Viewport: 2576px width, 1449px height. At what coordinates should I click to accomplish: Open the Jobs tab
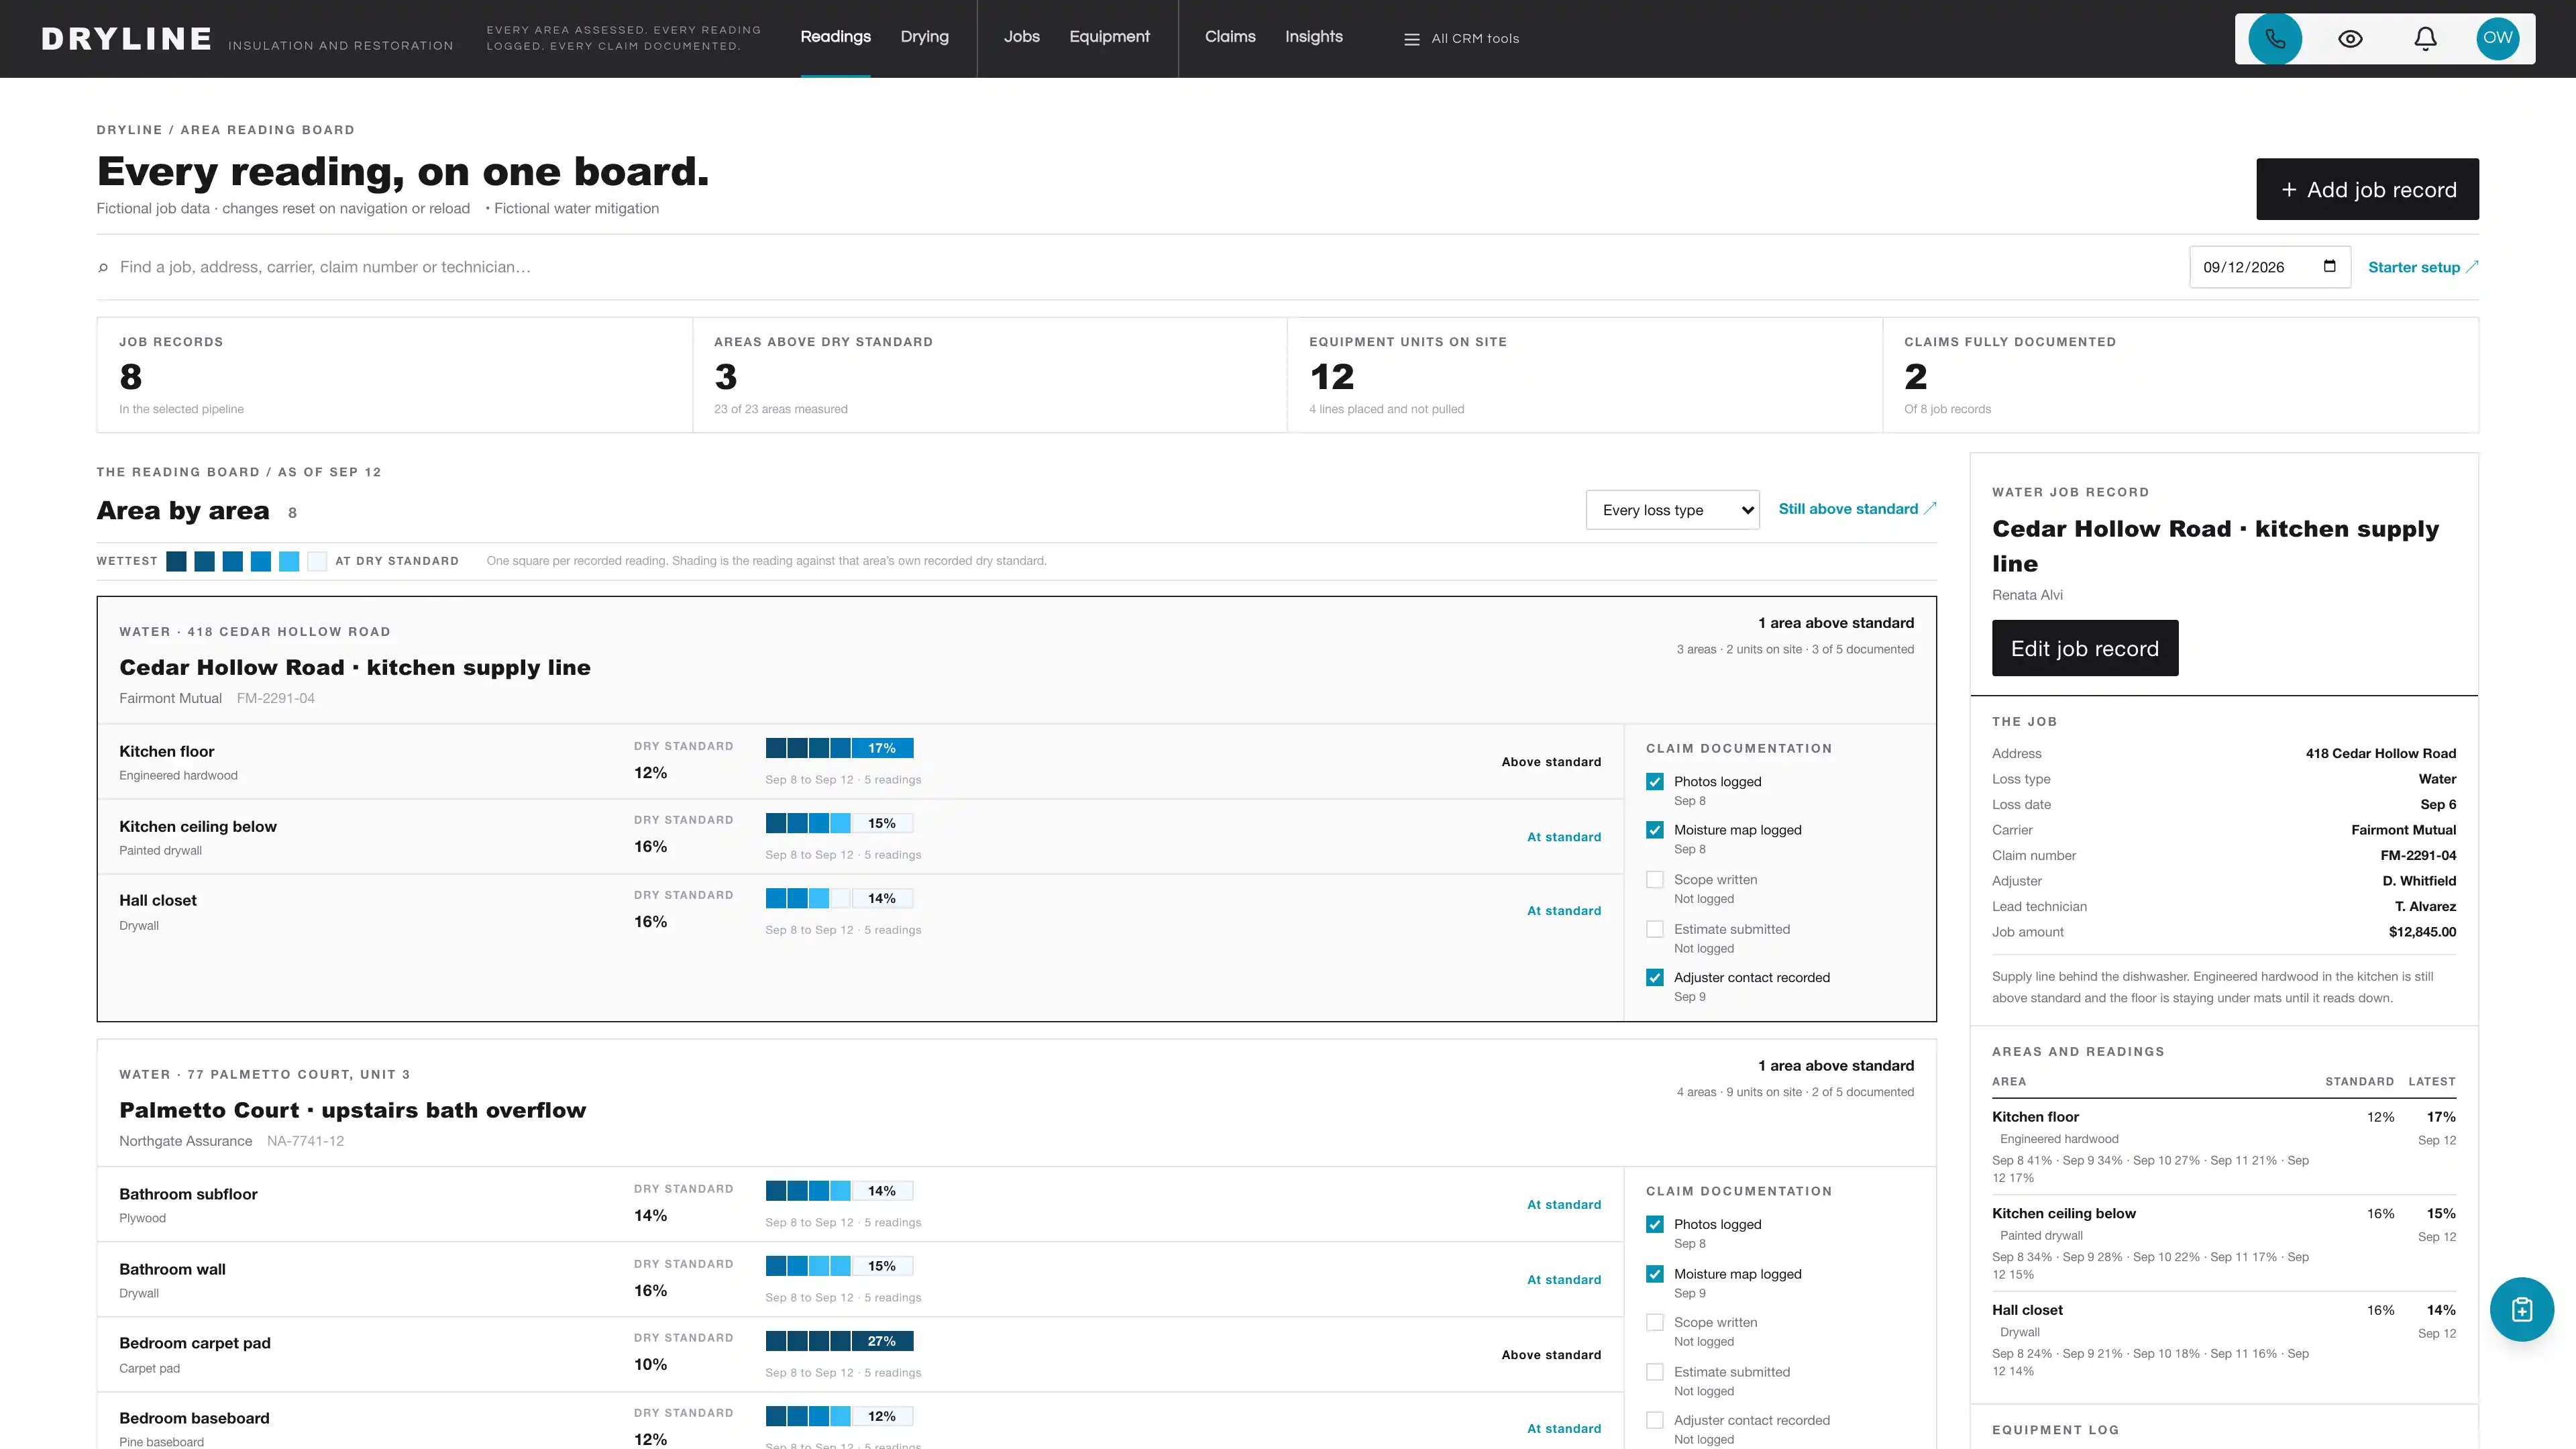click(1021, 37)
